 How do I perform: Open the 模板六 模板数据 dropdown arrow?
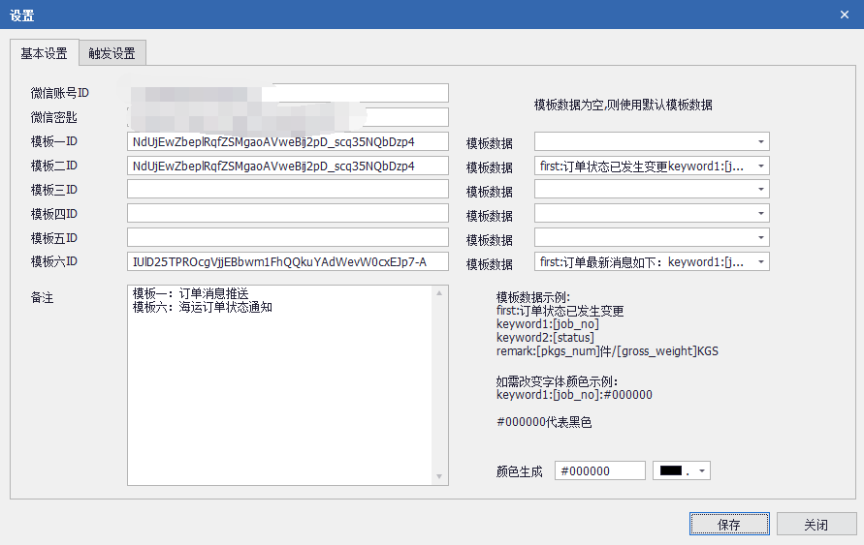[x=761, y=262]
